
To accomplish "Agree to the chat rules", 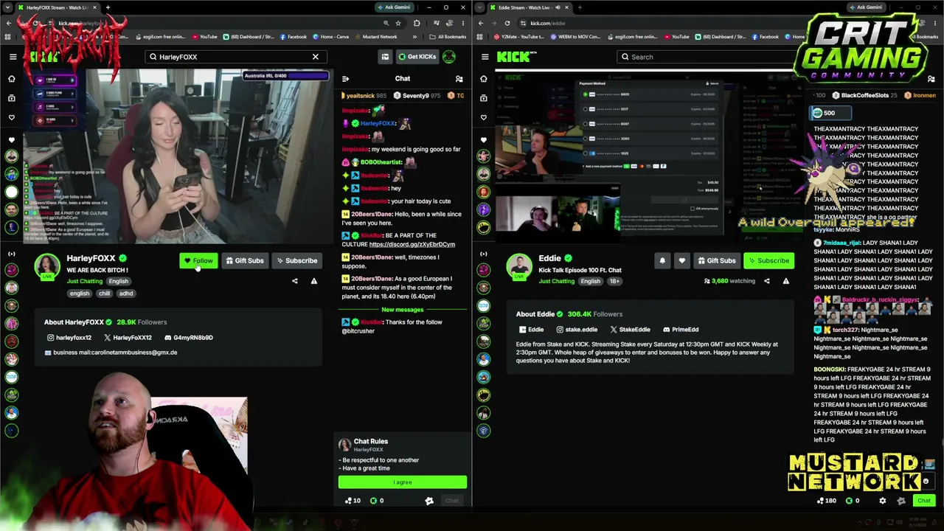I will point(403,482).
